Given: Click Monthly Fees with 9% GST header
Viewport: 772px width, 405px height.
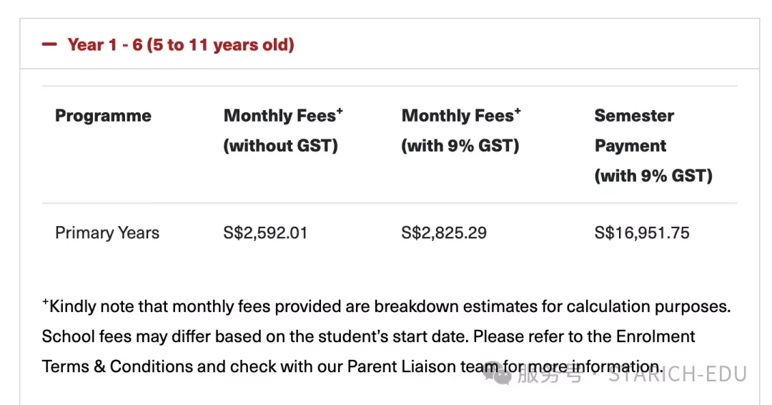Looking at the screenshot, I should (x=461, y=130).
